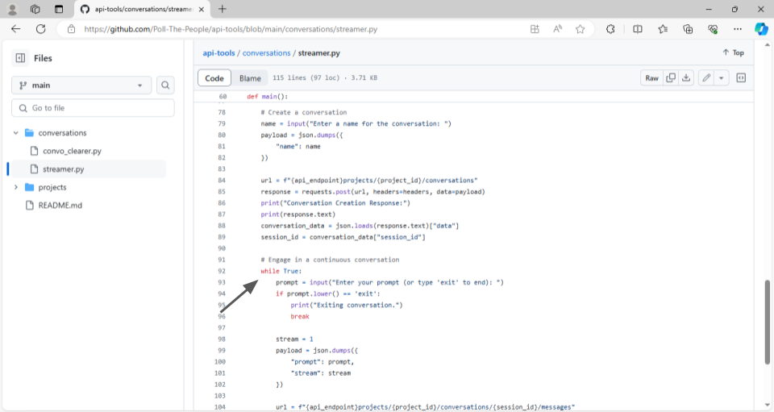Open more edit options dropdown
This screenshot has width=774, height=412.
(x=722, y=78)
